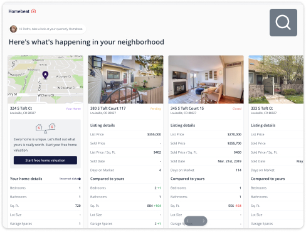Click the Your Home tag

point(73,108)
